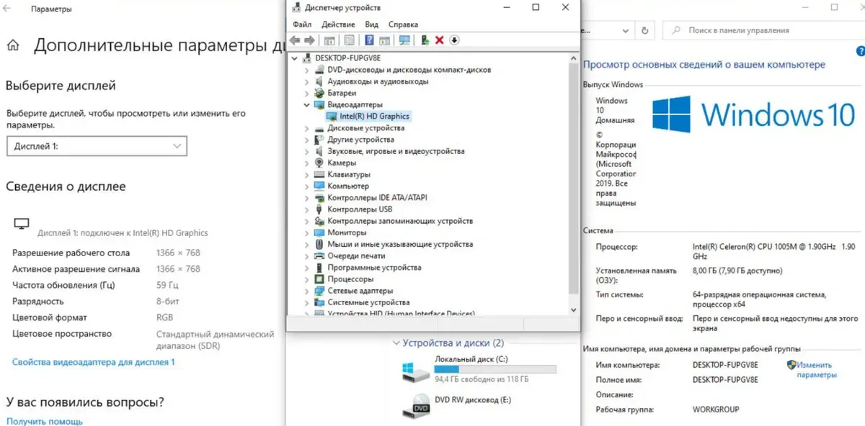Select Intel(R) HD Graphics device
Viewport: 865px width, 426px height.
point(374,116)
